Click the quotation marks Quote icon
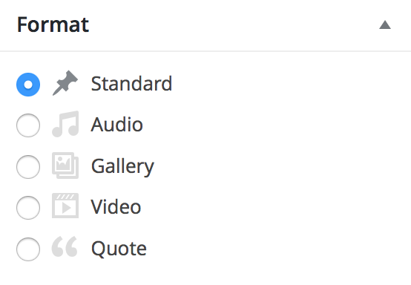The image size is (411, 285). [65, 246]
